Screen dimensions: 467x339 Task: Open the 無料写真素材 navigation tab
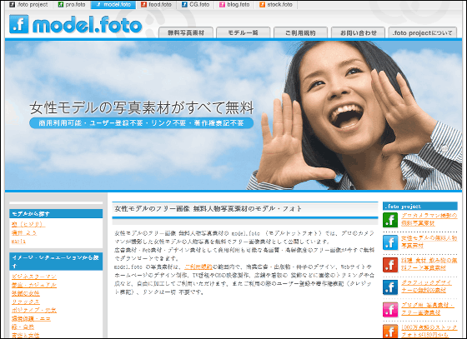tap(186, 32)
